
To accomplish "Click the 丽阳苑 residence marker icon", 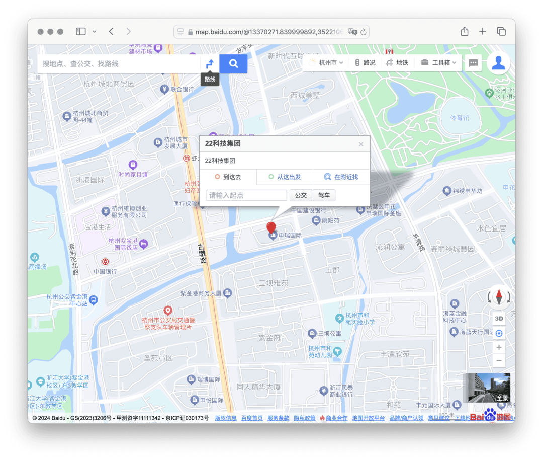I will 316,220.
